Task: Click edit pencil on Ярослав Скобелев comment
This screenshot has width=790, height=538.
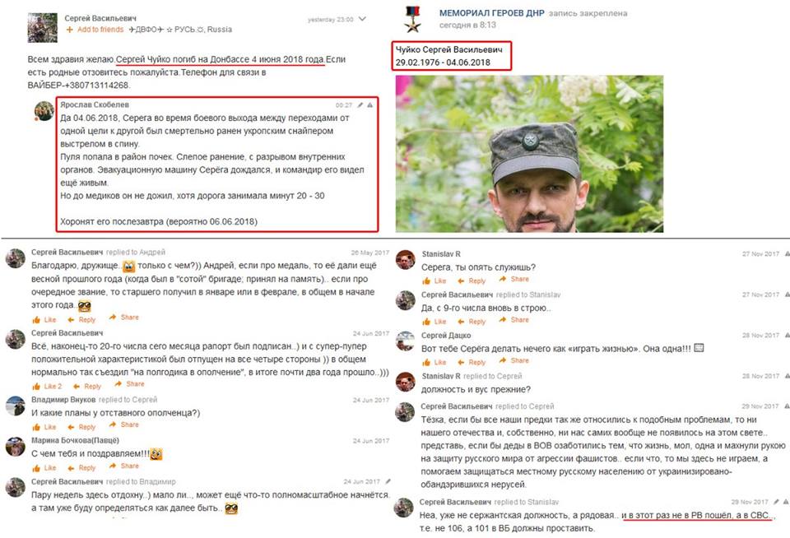Action: coord(360,104)
